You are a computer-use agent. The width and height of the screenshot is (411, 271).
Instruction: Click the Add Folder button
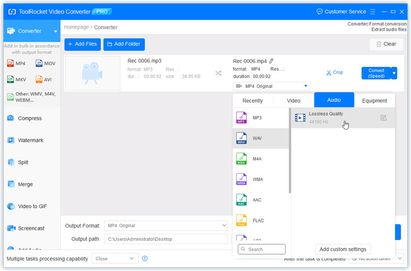pos(124,44)
